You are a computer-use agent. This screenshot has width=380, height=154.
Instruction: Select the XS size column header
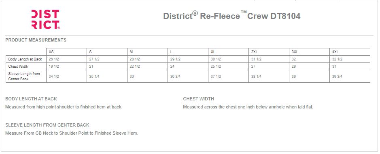(x=51, y=52)
